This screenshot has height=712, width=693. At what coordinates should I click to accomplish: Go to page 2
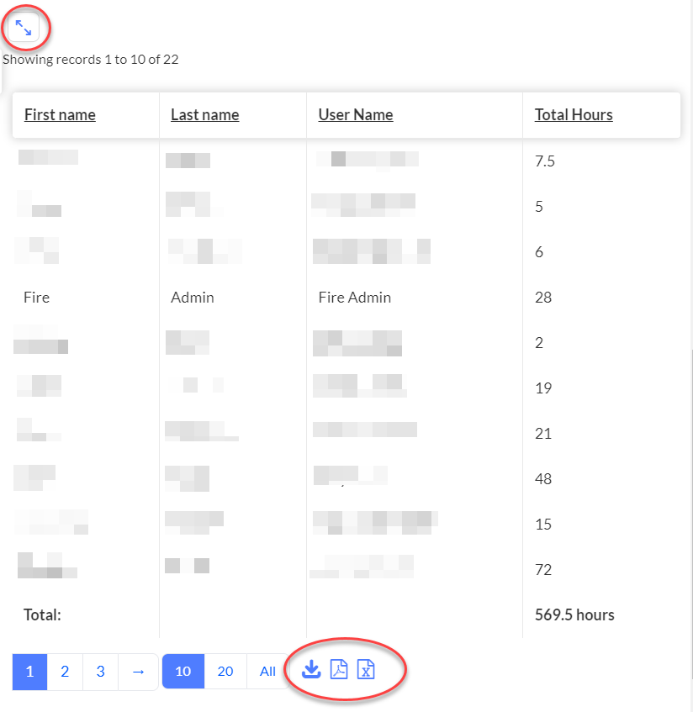tap(65, 672)
